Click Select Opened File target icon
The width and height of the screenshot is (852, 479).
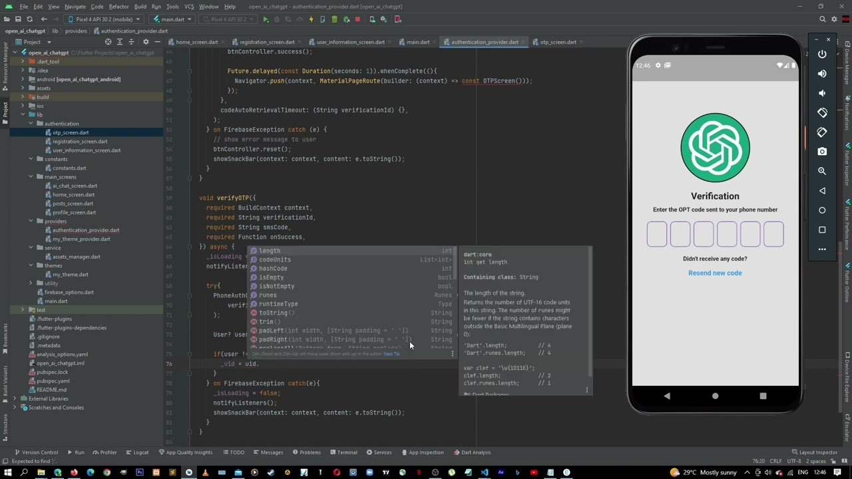[108, 42]
